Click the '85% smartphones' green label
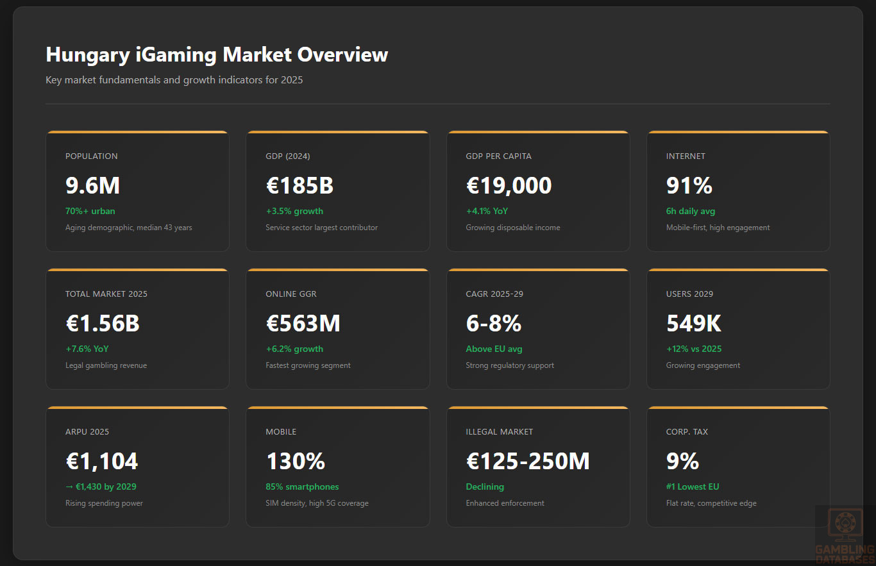 point(302,487)
